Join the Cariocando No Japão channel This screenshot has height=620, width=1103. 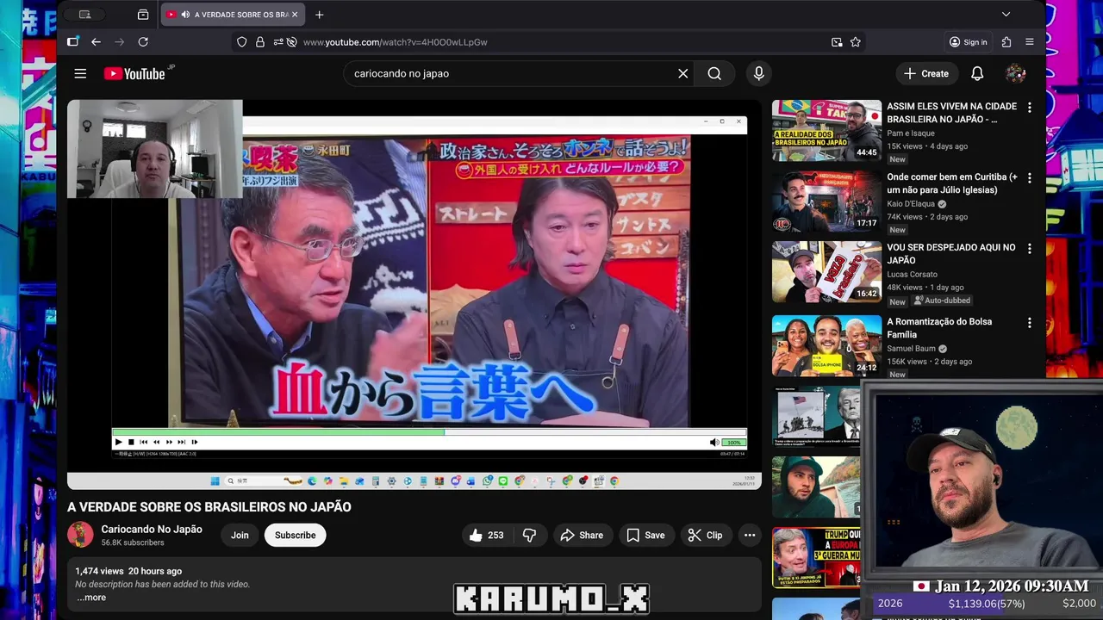[x=240, y=535]
